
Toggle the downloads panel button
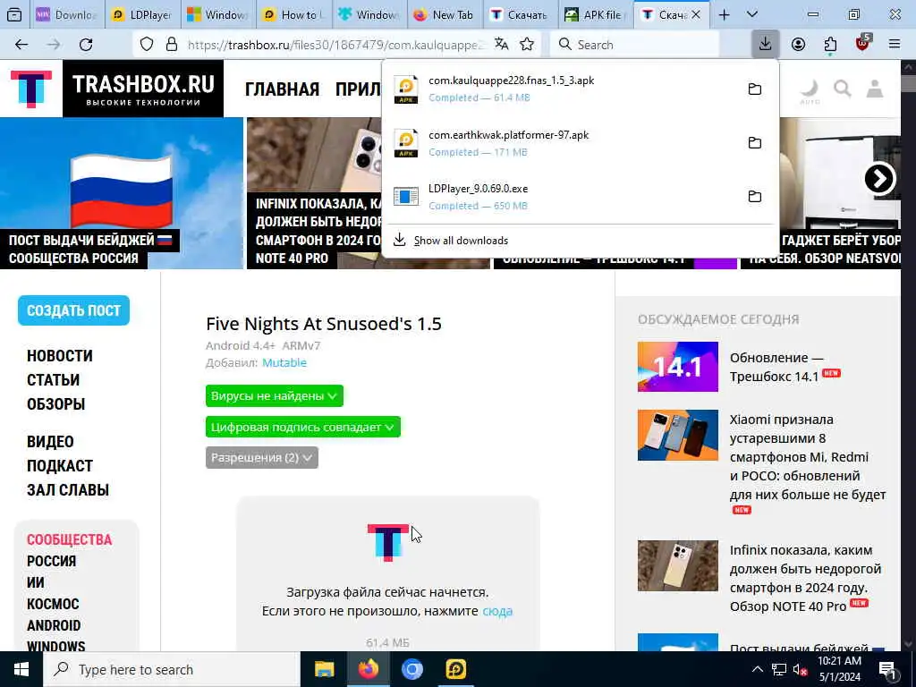[x=766, y=45]
